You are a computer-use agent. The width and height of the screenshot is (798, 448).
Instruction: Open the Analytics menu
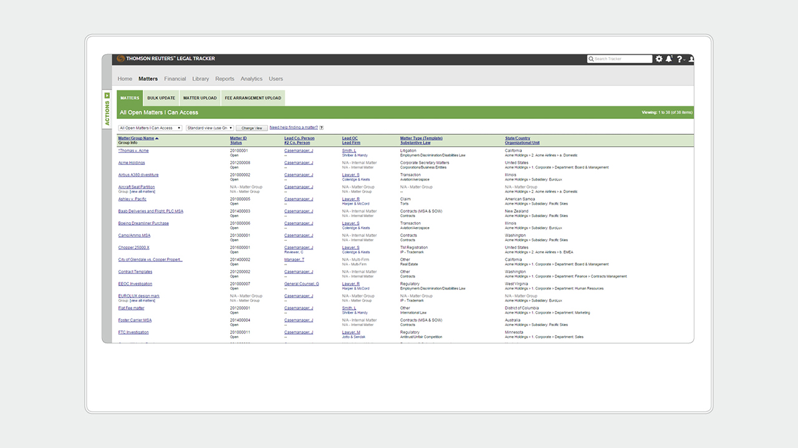[251, 79]
